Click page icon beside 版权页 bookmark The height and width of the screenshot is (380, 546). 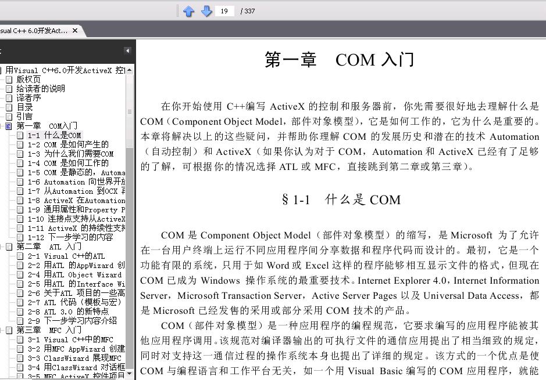9,79
